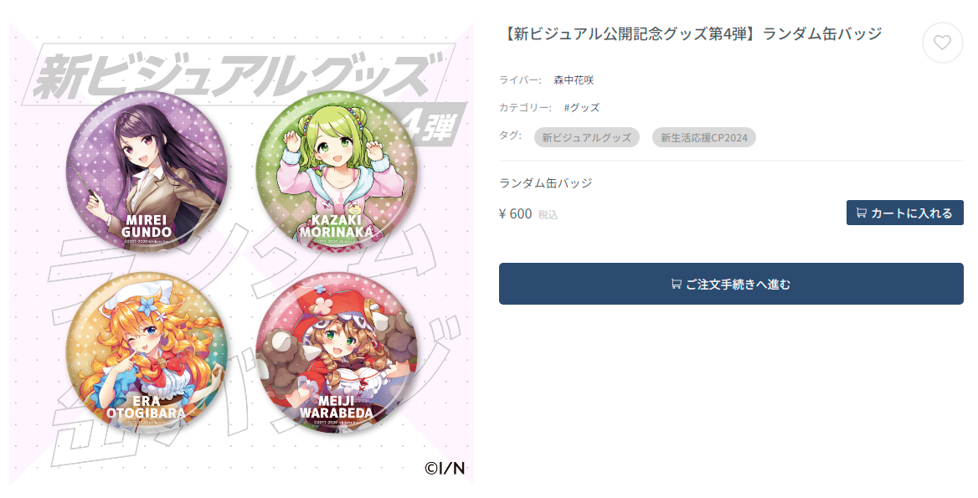Click the Kazaki Morinaka badge image
This screenshot has height=498, width=978.
(x=337, y=171)
